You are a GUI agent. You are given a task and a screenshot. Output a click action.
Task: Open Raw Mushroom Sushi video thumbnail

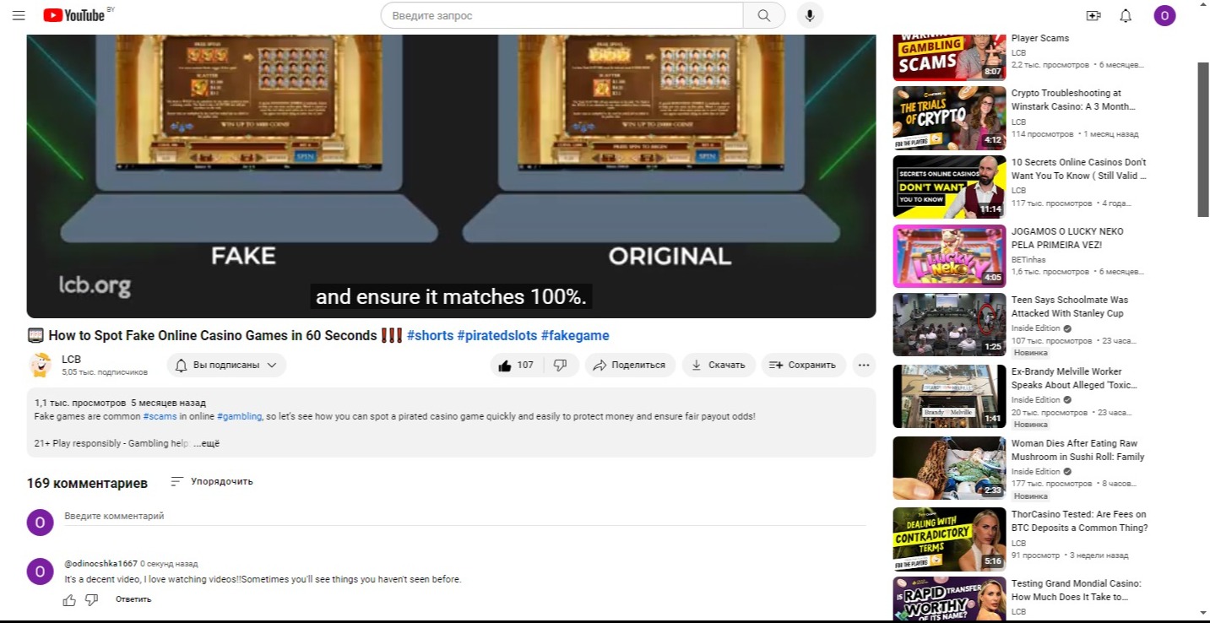pos(949,468)
